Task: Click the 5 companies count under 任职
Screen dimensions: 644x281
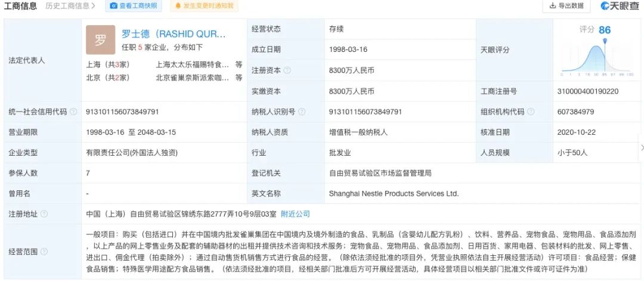Action: click(x=140, y=47)
